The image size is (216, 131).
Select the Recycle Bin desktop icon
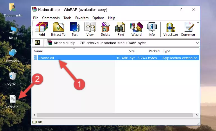point(13,79)
